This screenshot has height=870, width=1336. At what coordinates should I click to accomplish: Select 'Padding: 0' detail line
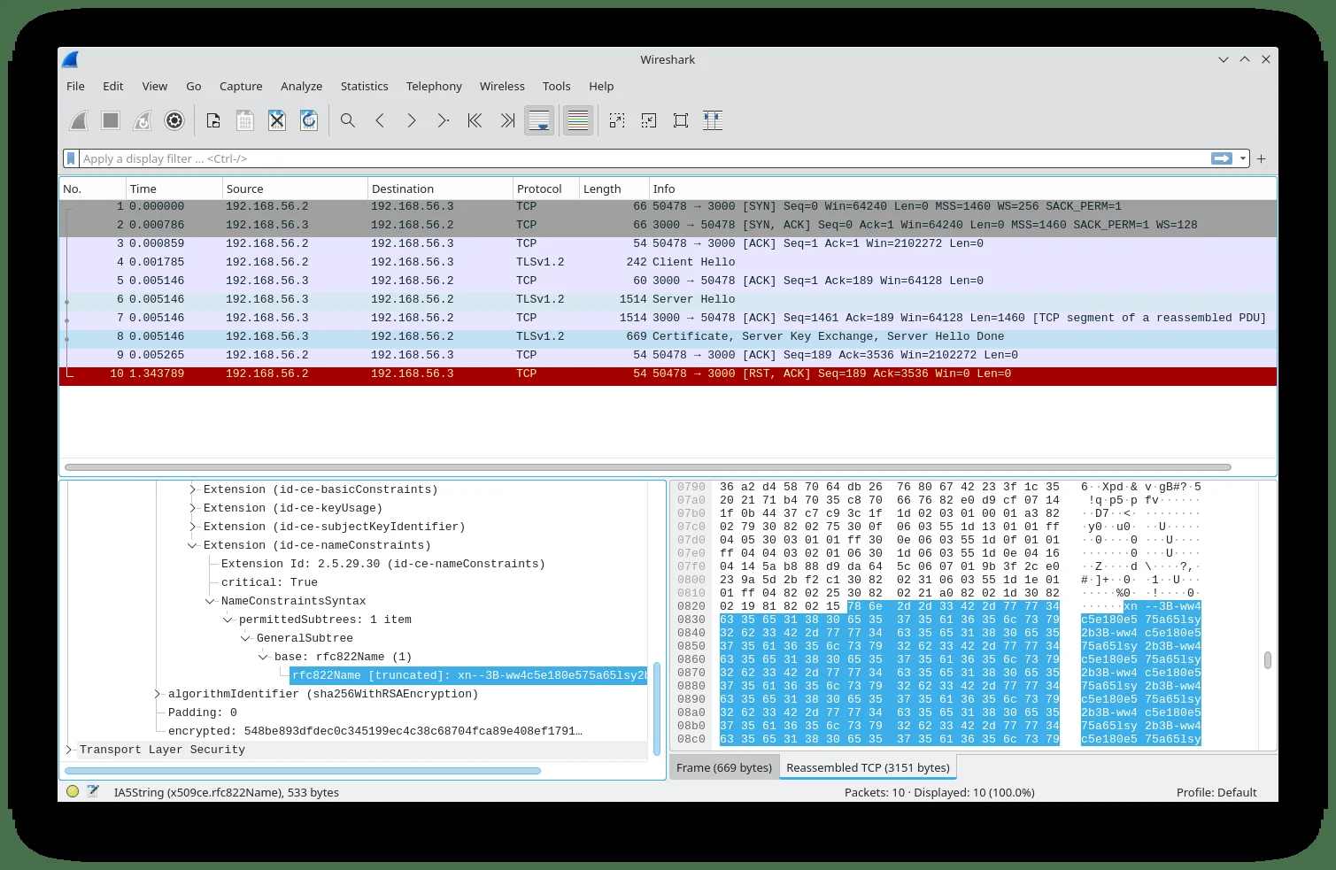pyautogui.click(x=203, y=712)
